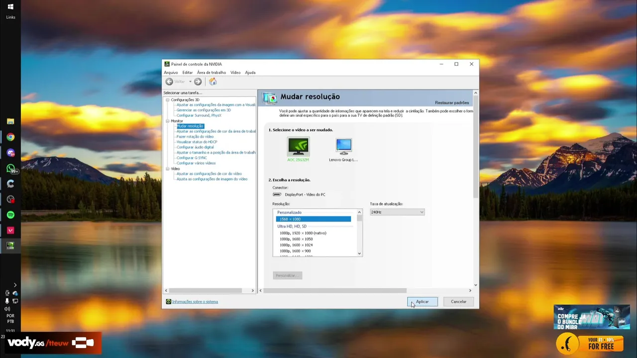Click main panel horizontal scrollbar thumb

[335, 290]
